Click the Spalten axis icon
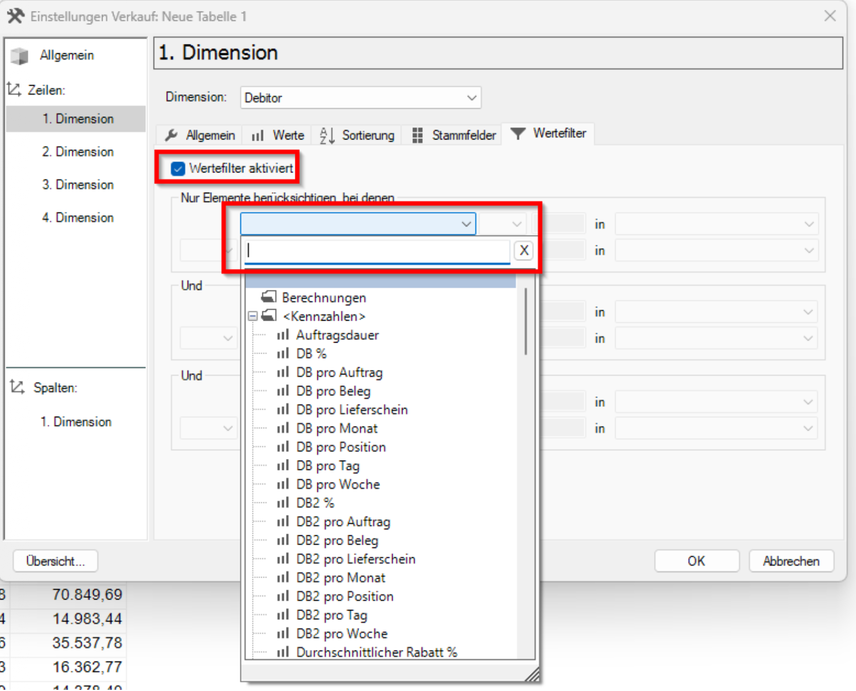The image size is (856, 691). coord(17,387)
